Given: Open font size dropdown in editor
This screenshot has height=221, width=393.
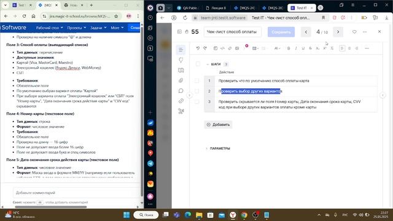Looking at the screenshot, I should tap(277, 48).
